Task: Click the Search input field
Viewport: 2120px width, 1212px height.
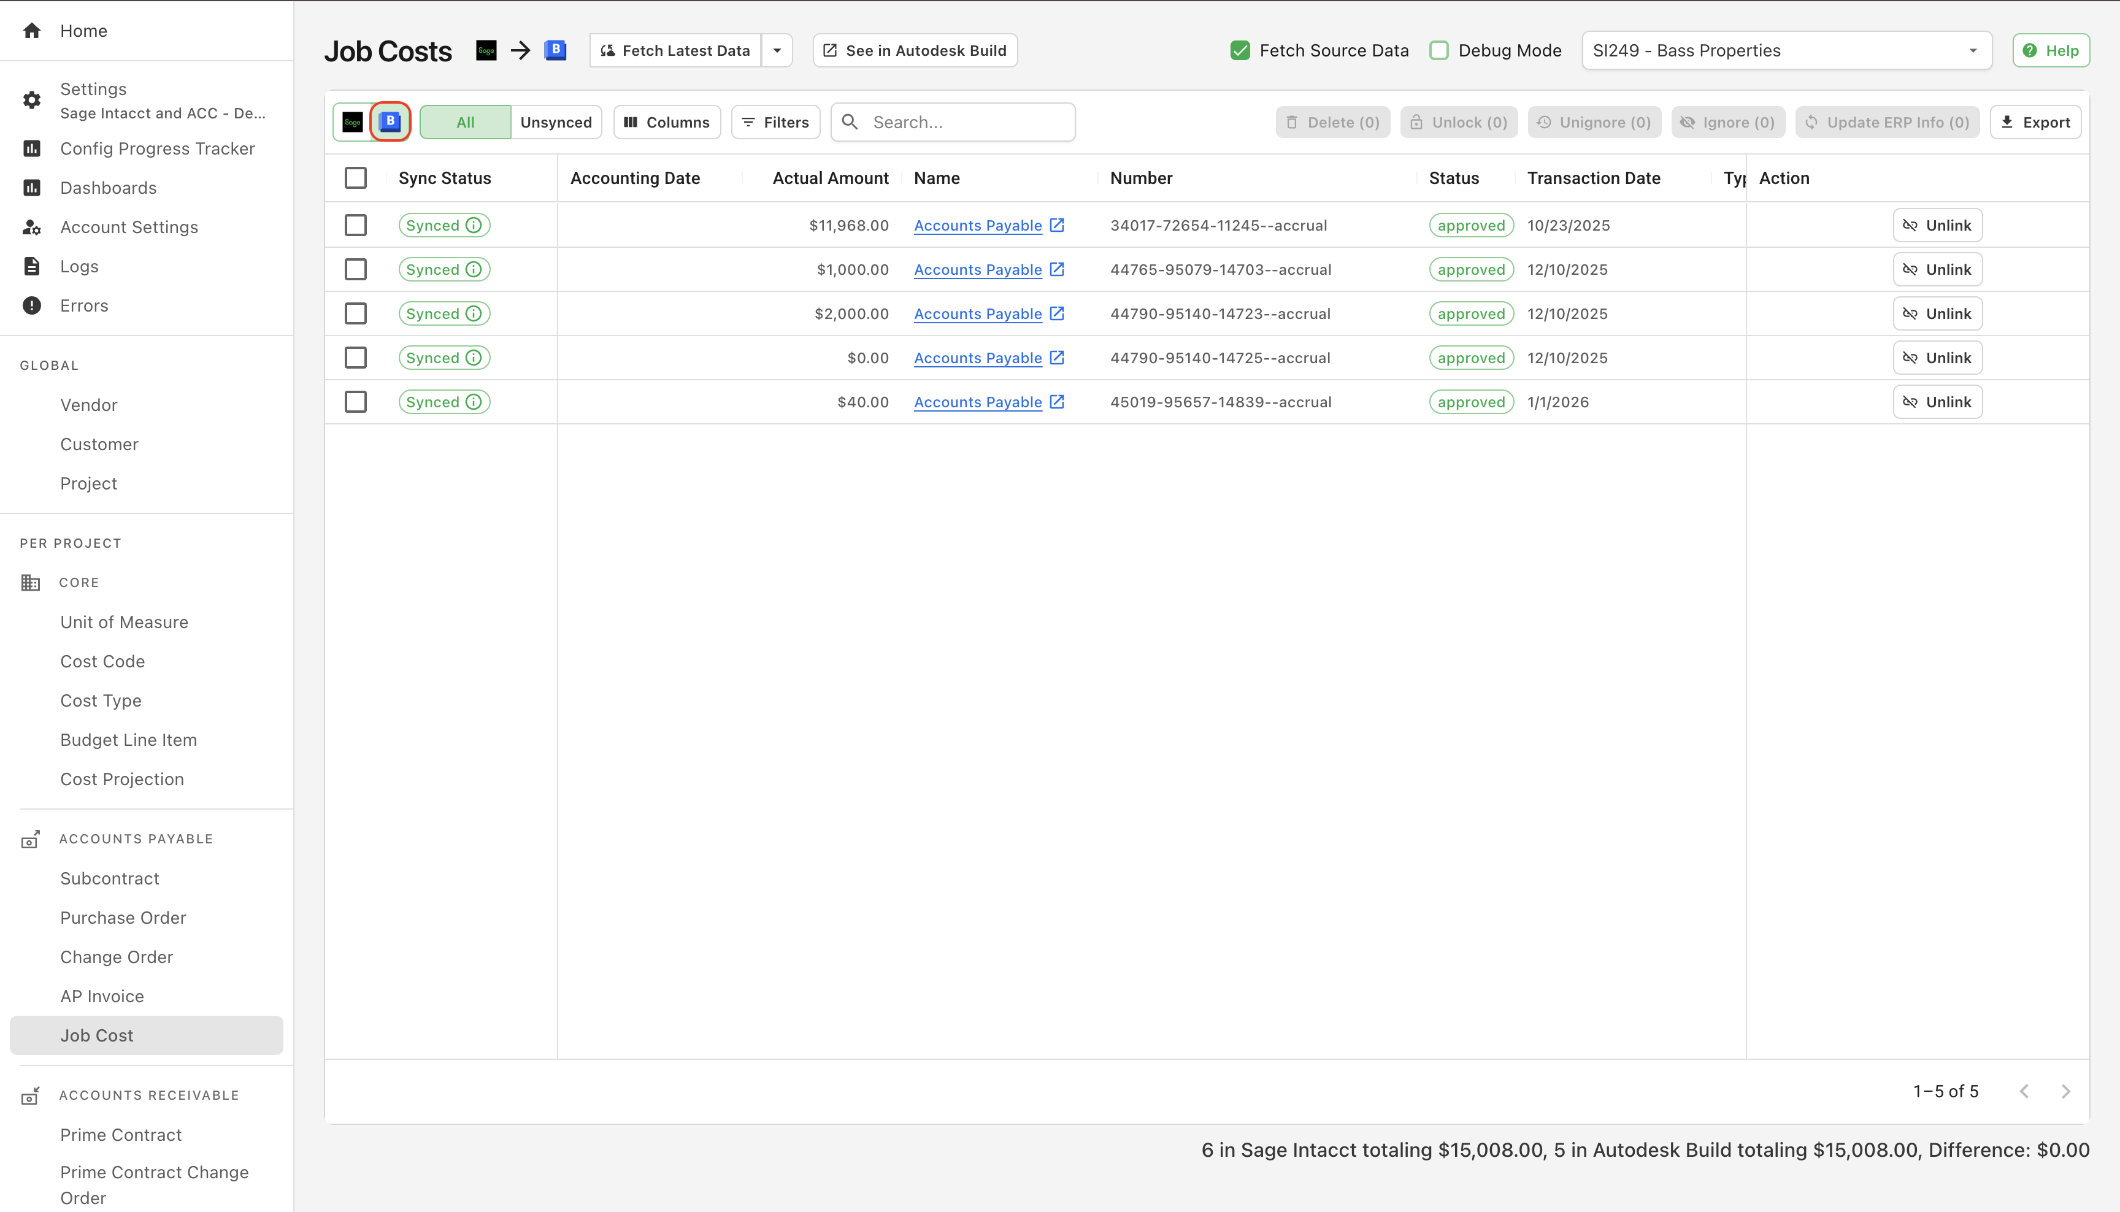Action: (x=966, y=123)
